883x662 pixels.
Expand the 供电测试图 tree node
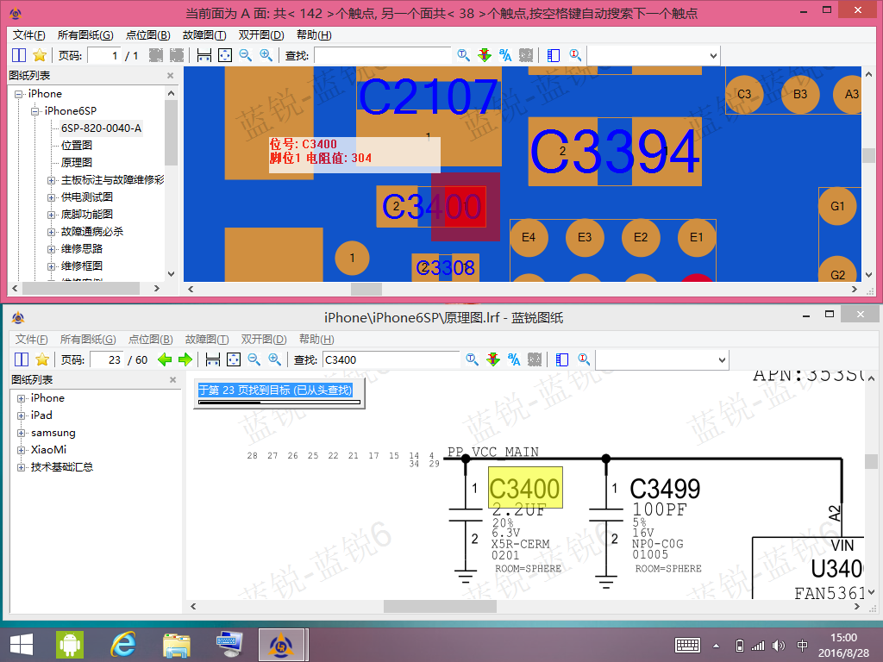click(x=51, y=197)
